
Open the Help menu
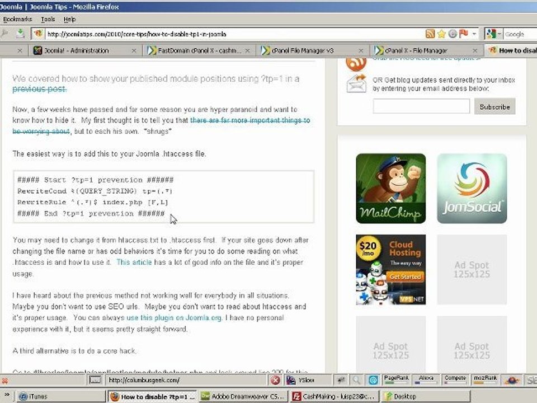pyautogui.click(x=69, y=19)
